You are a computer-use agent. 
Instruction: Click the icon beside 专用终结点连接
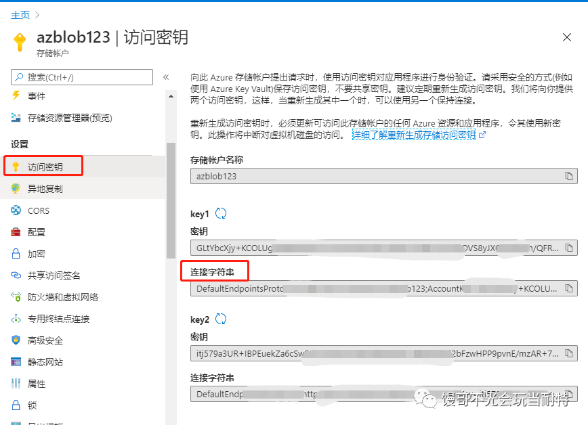pyautogui.click(x=16, y=319)
